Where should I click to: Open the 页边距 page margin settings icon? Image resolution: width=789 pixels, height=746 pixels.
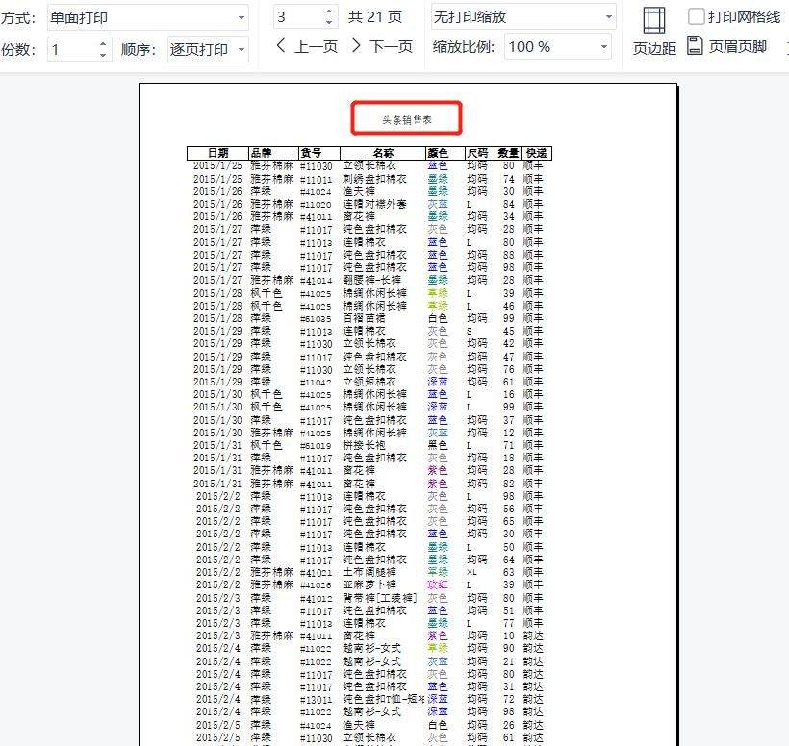click(x=655, y=29)
